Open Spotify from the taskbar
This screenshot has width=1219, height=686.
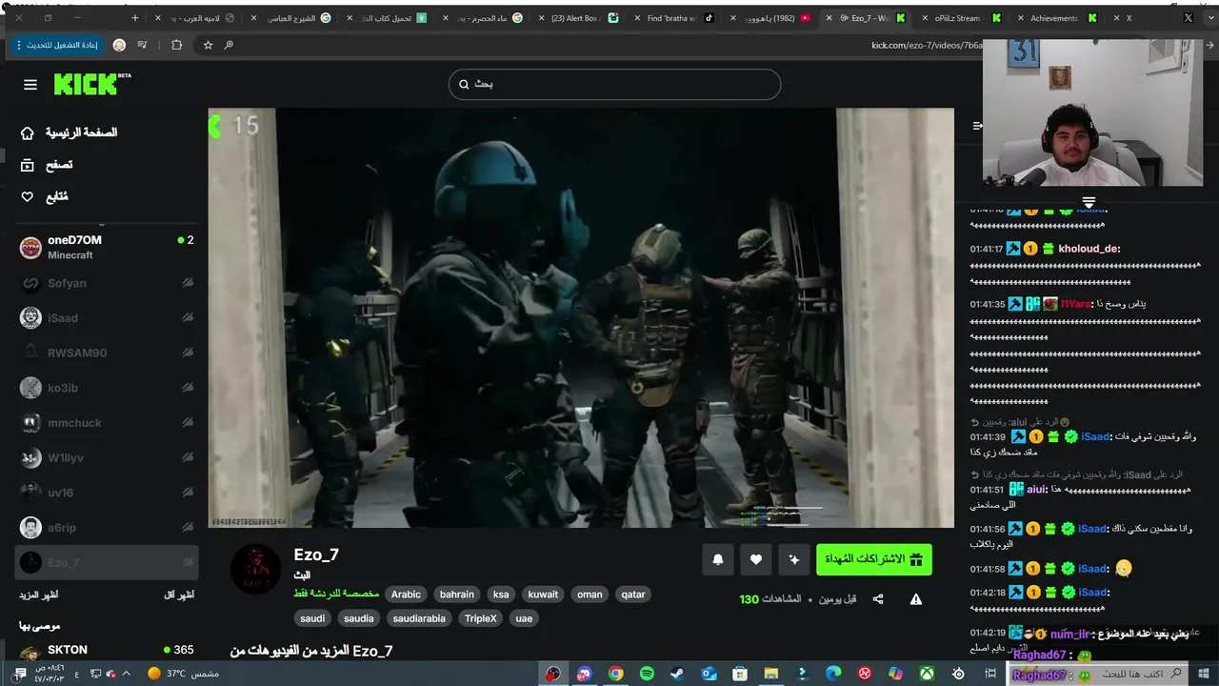tap(647, 674)
